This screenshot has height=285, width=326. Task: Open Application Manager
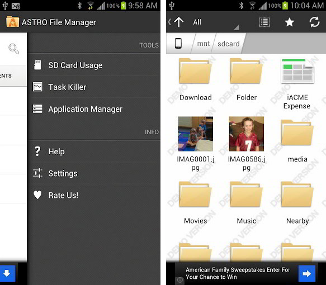pos(95,109)
